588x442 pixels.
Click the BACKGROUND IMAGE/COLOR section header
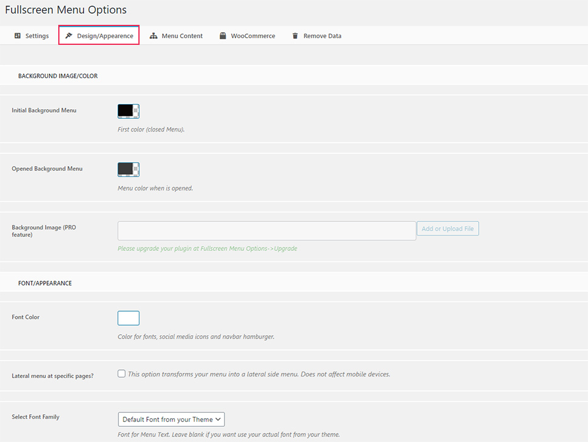click(58, 76)
